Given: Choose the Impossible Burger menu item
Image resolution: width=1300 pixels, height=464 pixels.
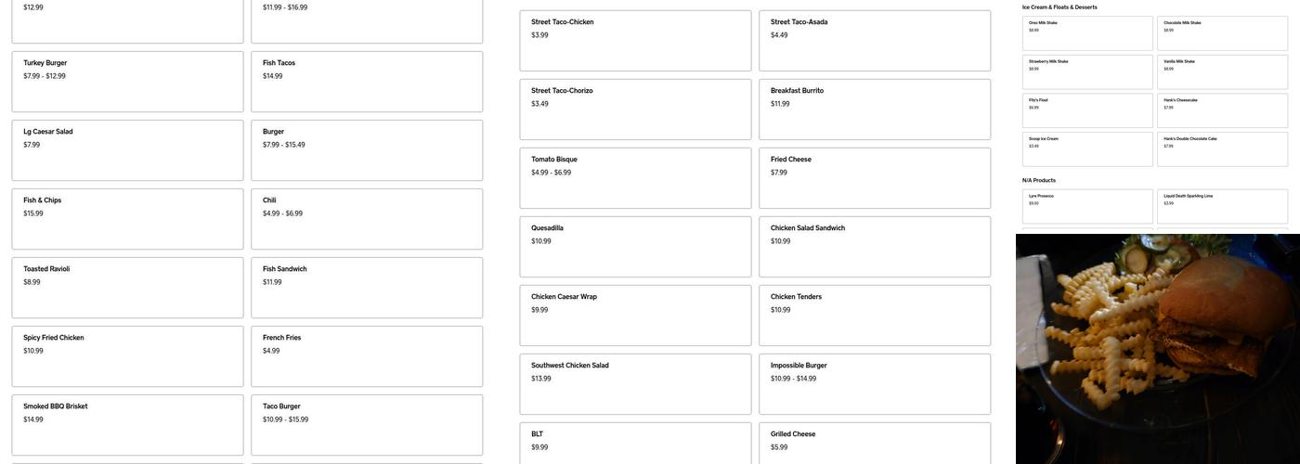Looking at the screenshot, I should click(x=875, y=384).
